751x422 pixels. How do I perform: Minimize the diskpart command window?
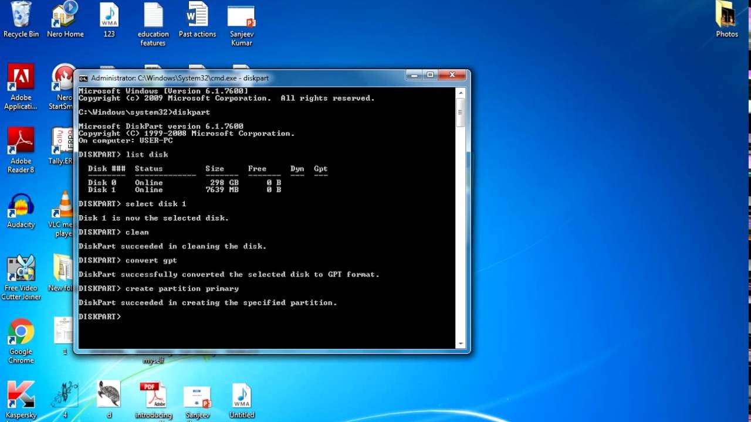[x=414, y=75]
